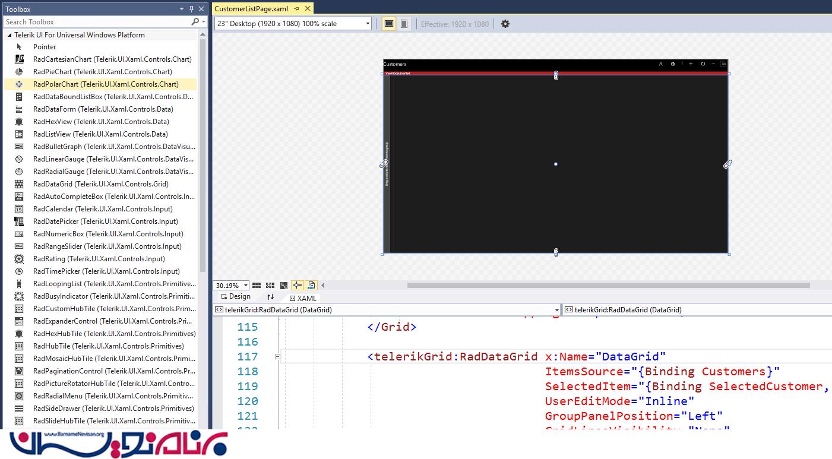Select the RadRating toolbox control

[x=99, y=259]
